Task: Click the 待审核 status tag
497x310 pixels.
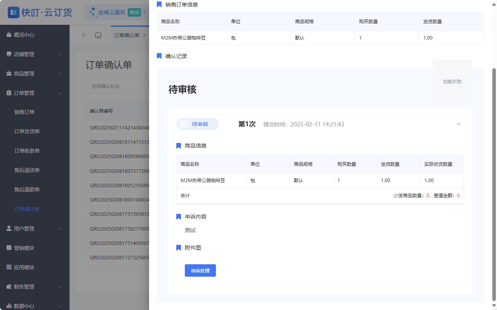Action: click(x=198, y=124)
